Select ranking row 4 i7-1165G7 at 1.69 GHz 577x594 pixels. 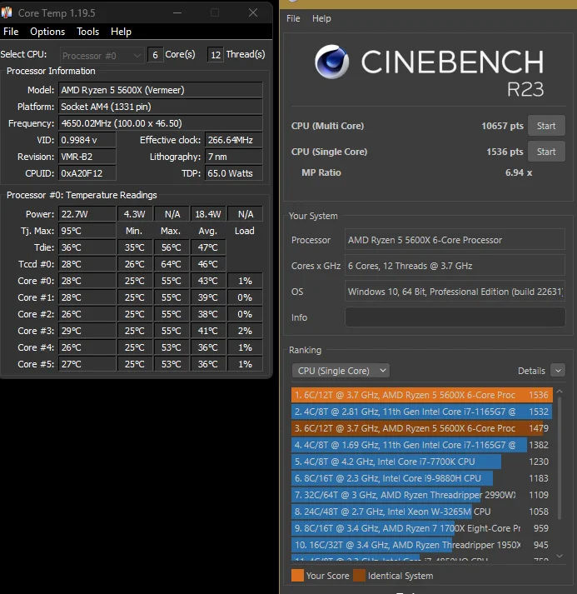click(x=422, y=445)
